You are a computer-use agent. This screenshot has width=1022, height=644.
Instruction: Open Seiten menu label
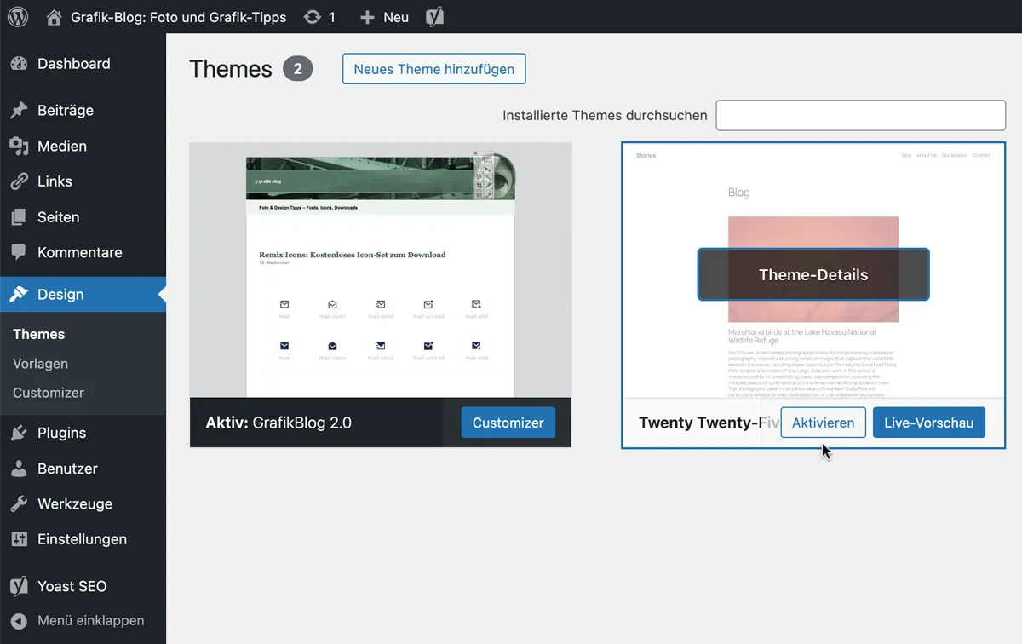point(59,217)
